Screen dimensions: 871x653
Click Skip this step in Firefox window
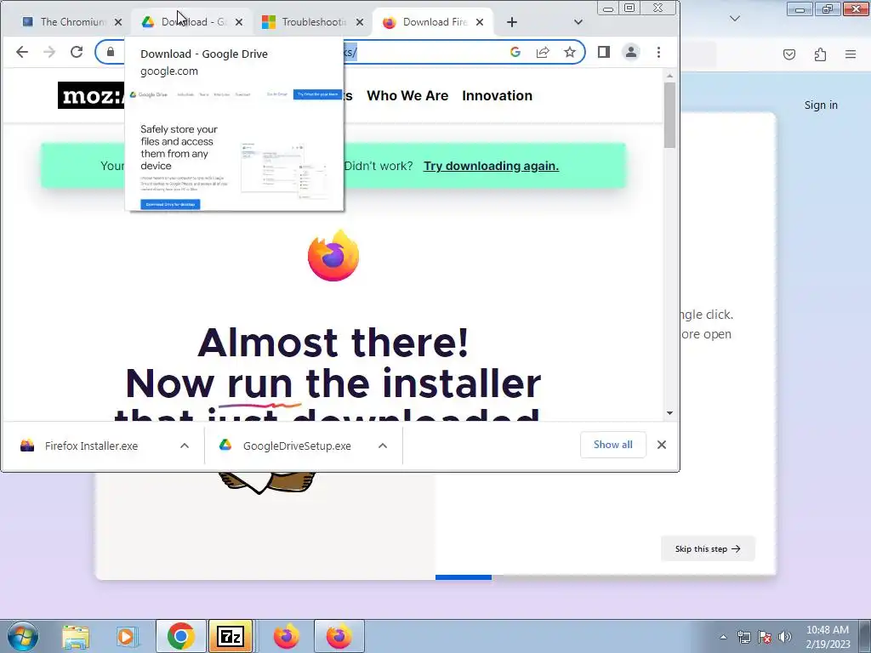pyautogui.click(x=708, y=548)
